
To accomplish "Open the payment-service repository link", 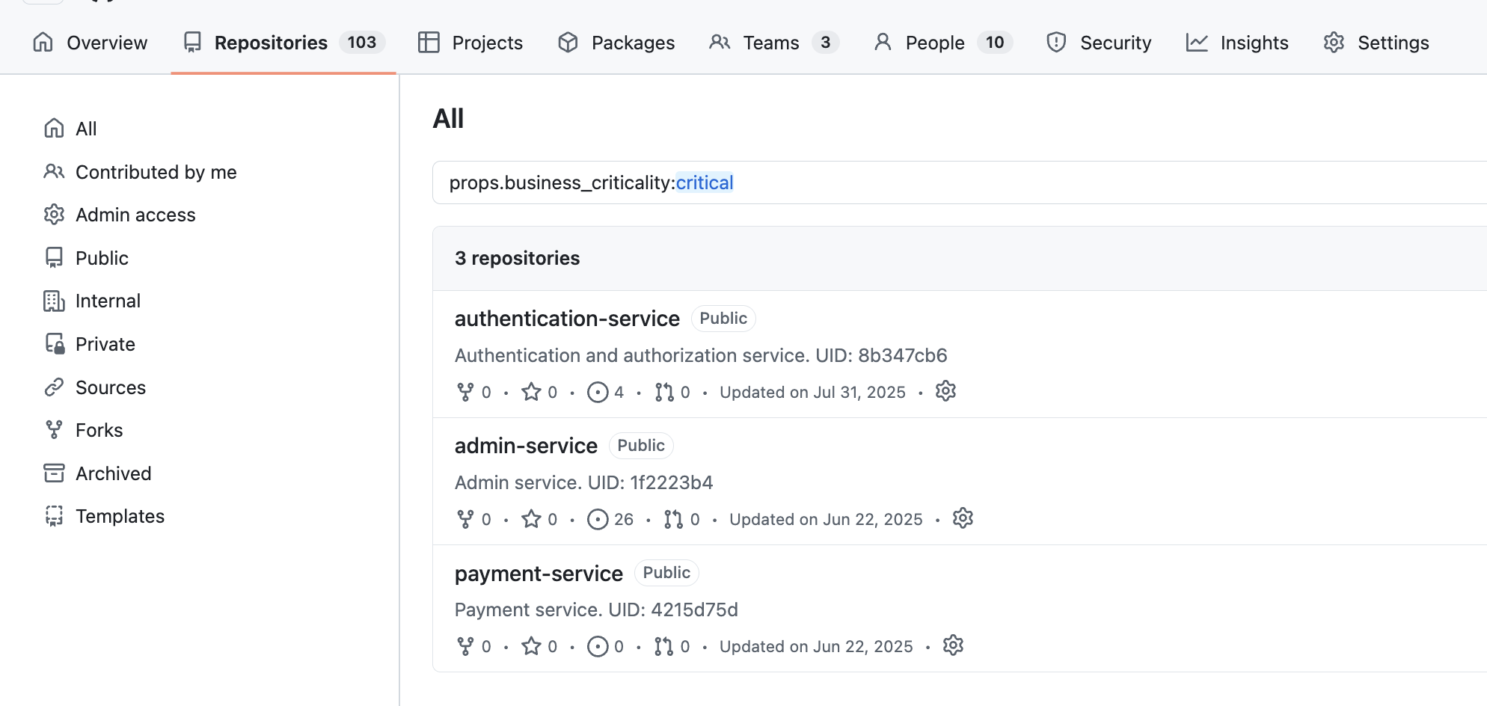I will click(539, 574).
